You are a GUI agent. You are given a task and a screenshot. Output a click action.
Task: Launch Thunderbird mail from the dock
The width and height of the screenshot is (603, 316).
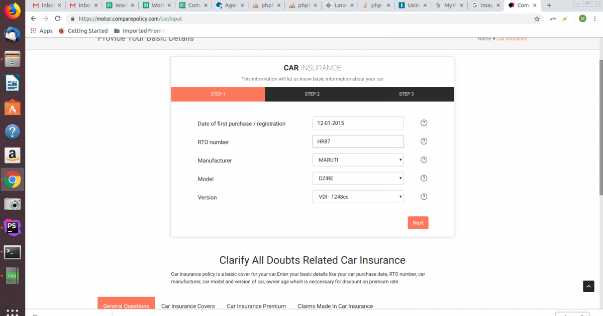coord(12,35)
